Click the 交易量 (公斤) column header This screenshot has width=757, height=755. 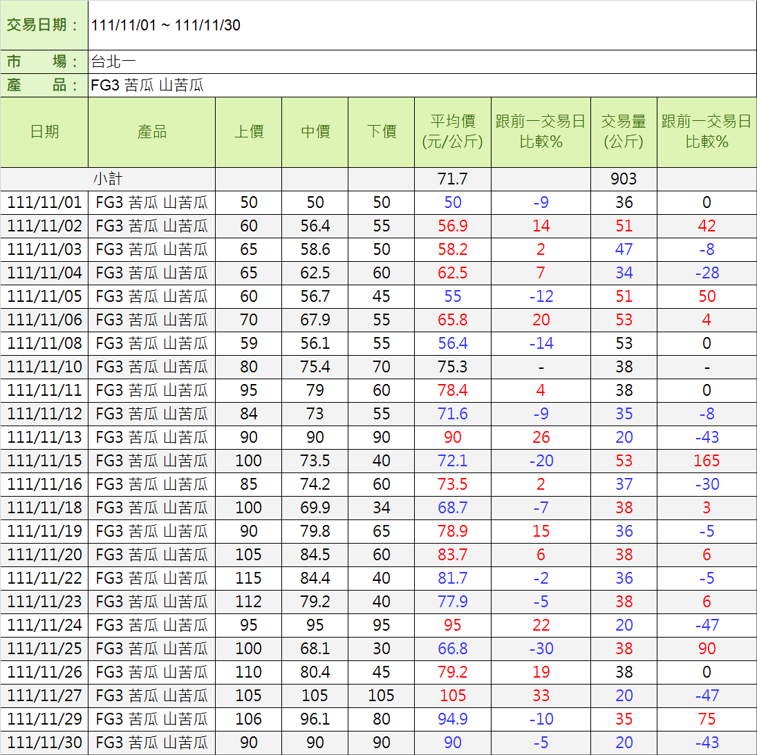click(624, 132)
